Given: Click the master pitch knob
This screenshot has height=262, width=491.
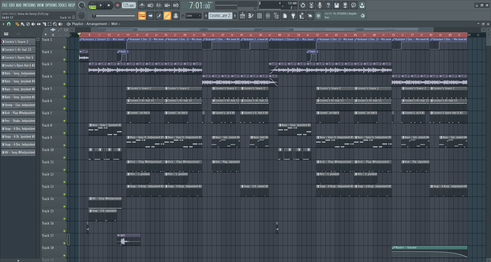Looking at the screenshot, I should tap(81, 16).
